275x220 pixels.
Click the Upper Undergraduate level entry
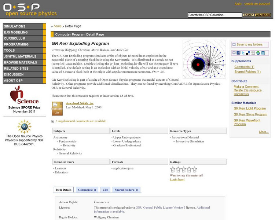pyautogui.click(x=127, y=137)
